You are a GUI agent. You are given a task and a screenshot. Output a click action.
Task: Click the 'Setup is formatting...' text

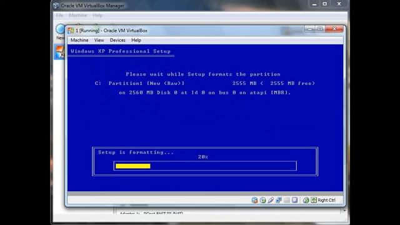(x=136, y=152)
